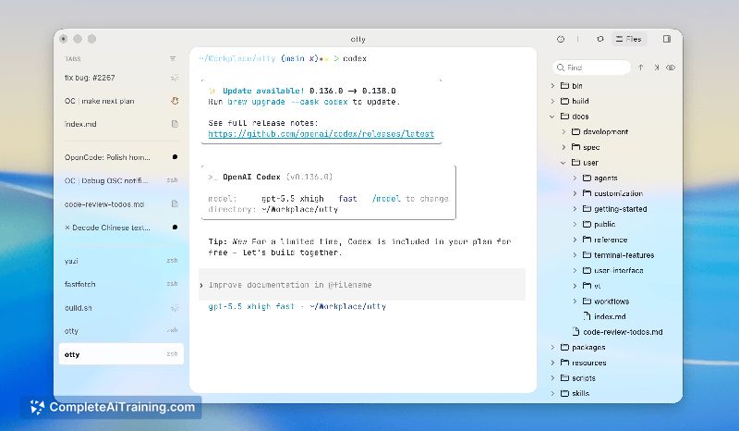
Task: Click 'brew upgrade --cask codex' text
Action: click(287, 102)
